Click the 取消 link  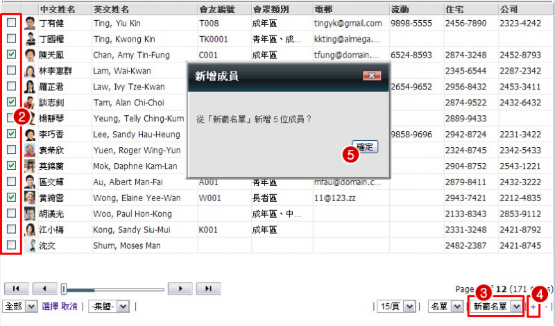tap(69, 306)
